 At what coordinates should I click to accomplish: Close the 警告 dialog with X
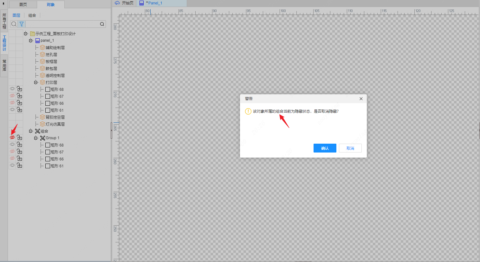361,99
